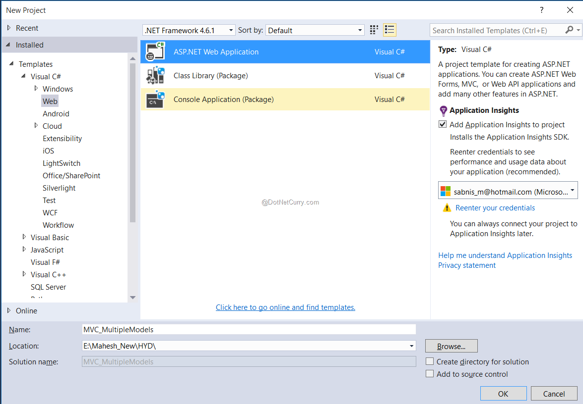The image size is (583, 404).
Task: Check Add to source control
Action: [x=430, y=373]
